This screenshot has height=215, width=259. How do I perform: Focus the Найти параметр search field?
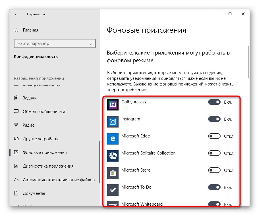click(x=55, y=43)
